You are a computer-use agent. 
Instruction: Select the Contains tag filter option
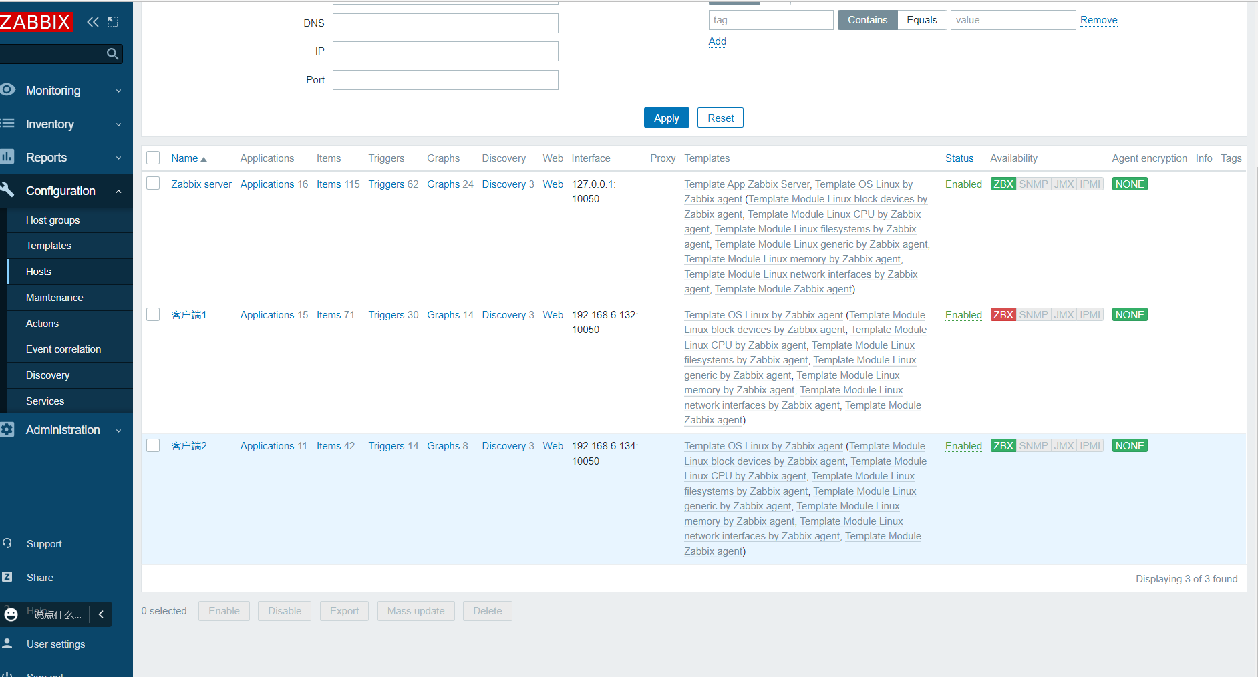coord(867,20)
